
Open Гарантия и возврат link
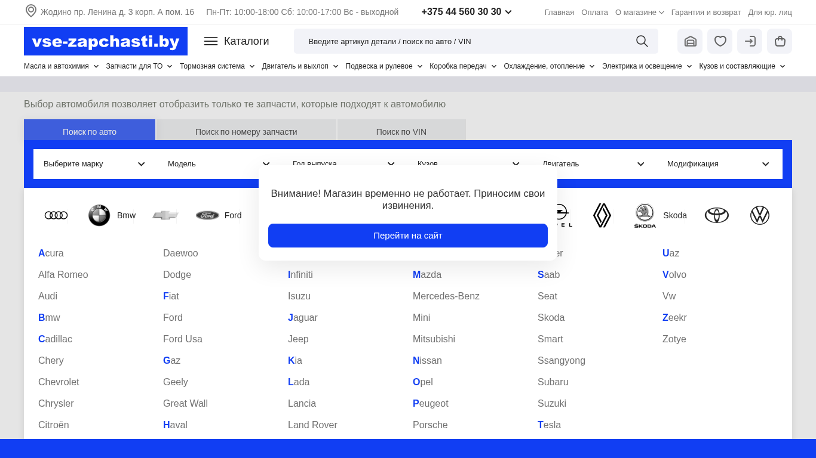tap(706, 12)
